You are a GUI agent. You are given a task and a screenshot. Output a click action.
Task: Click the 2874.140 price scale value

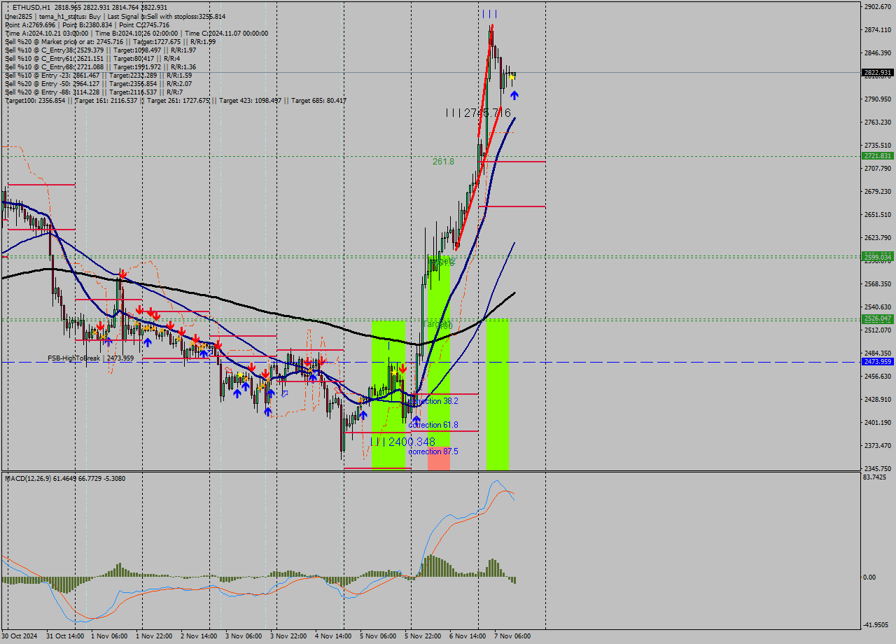(x=878, y=29)
